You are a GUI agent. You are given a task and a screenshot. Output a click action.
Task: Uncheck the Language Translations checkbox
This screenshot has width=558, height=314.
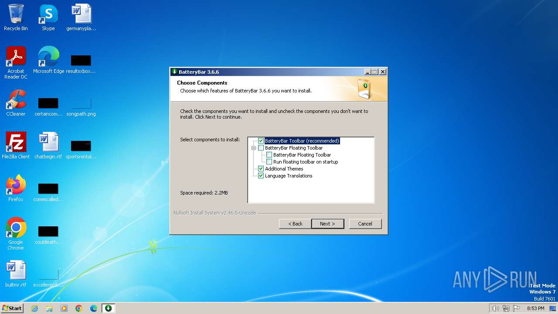[261, 176]
